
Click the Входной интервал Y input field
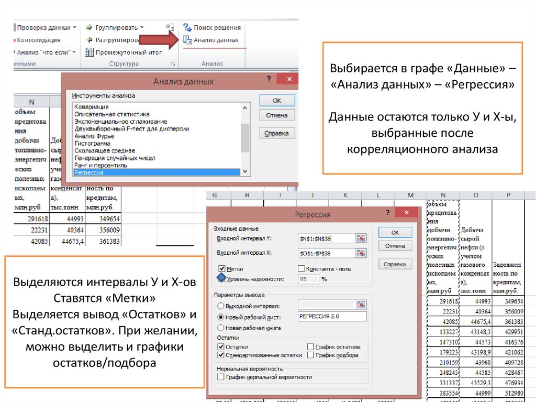coord(327,238)
